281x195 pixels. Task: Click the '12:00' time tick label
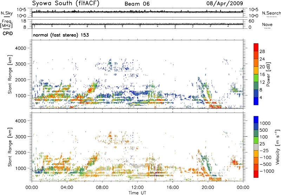coord(137,188)
